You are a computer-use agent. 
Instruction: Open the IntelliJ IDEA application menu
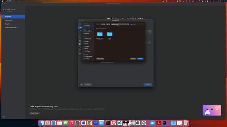(x=8, y=1)
